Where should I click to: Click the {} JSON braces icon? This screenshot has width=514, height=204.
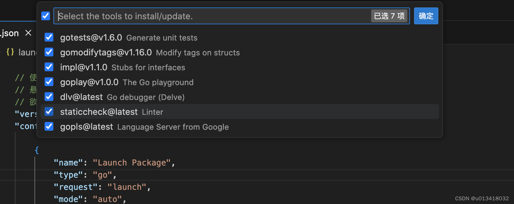tap(10, 52)
